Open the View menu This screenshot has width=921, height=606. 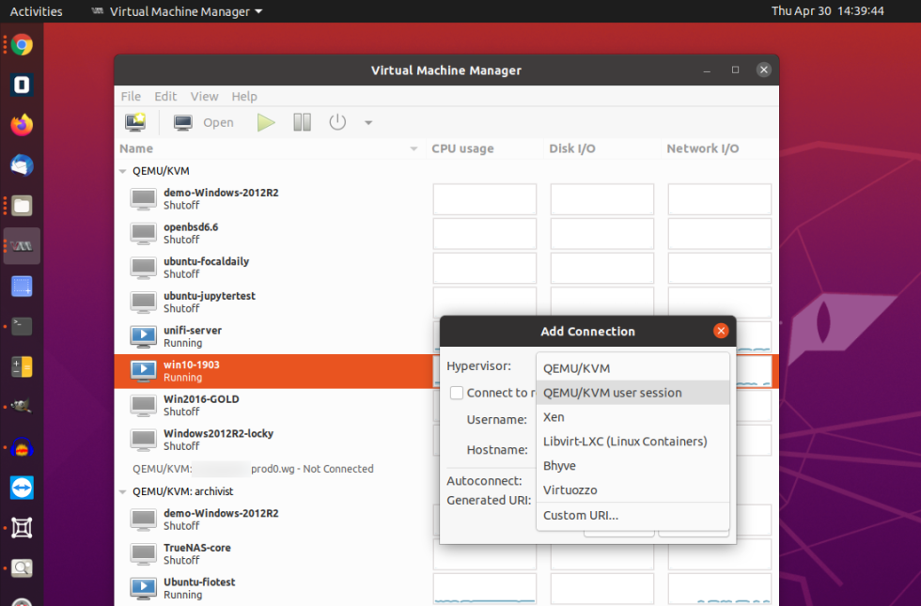pos(204,96)
